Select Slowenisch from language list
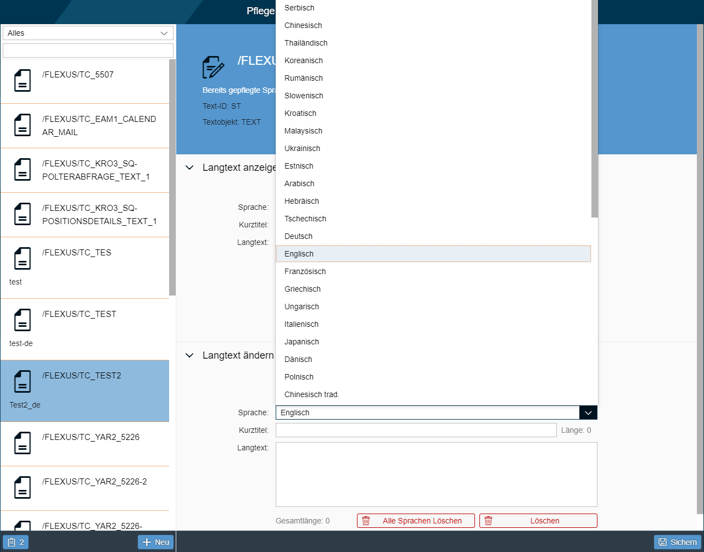 (x=433, y=96)
